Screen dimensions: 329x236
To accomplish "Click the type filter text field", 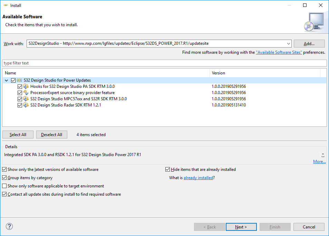I will [x=164, y=63].
